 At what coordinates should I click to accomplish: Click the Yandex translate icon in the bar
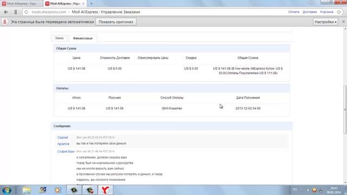(5, 22)
